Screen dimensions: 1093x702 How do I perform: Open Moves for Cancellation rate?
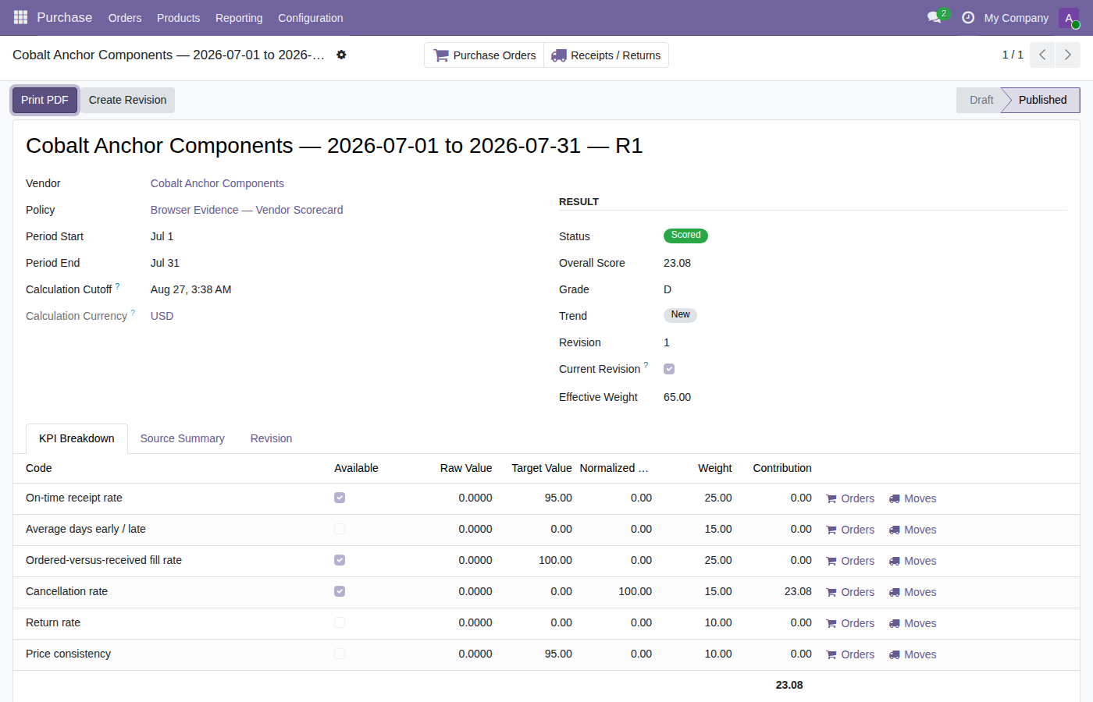point(913,592)
